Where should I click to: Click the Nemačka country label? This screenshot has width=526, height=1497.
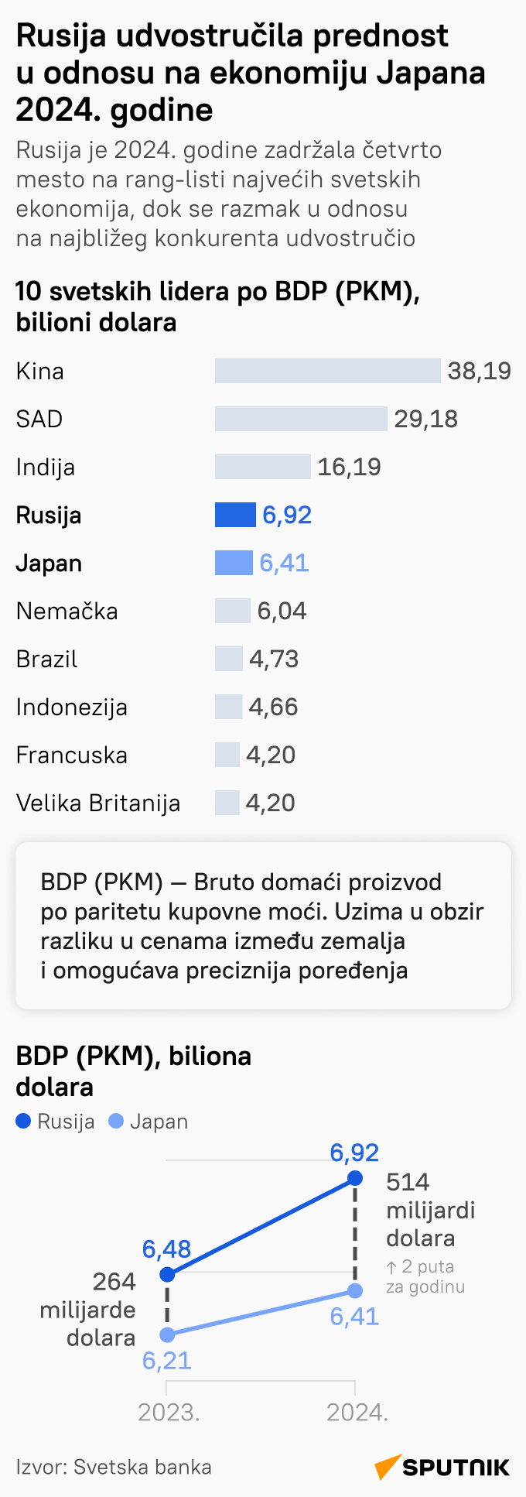tap(67, 611)
